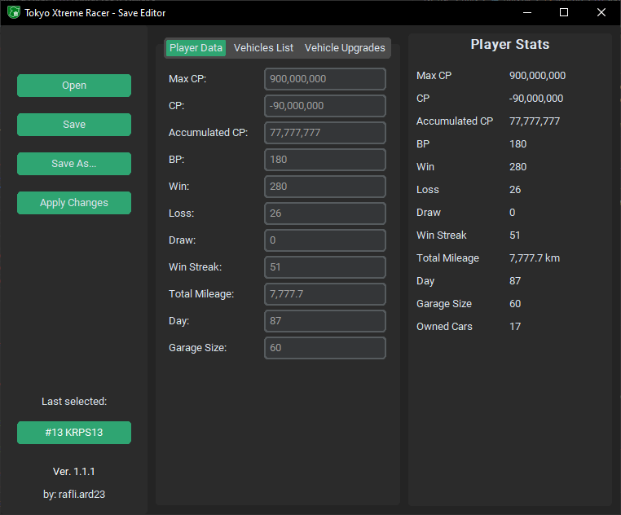Click Apply Changes button
The height and width of the screenshot is (515, 621).
74,203
